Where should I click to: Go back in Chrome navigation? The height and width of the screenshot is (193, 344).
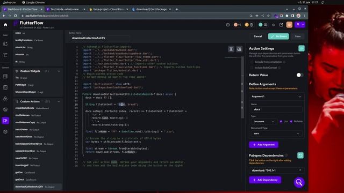4,16
